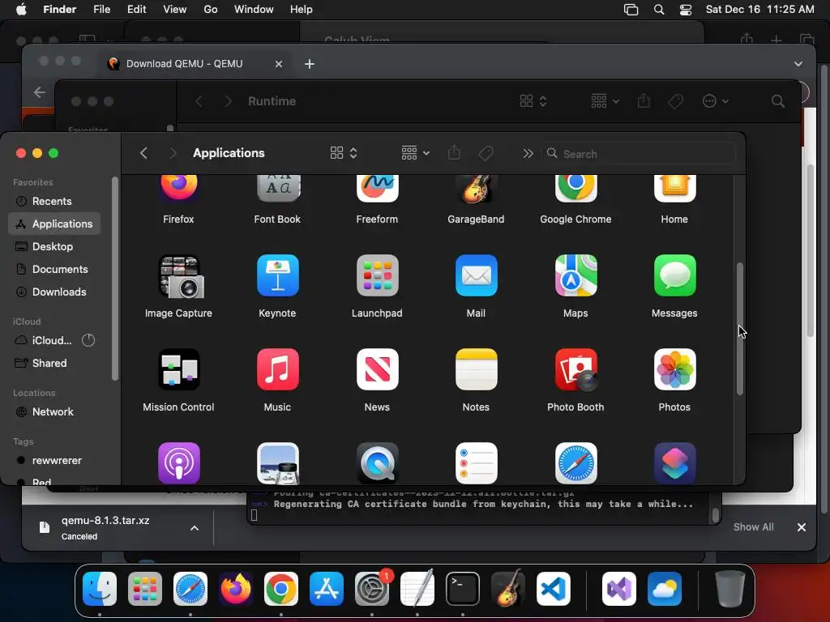Open Spotlight search in menu bar
The height and width of the screenshot is (622, 830).
click(x=659, y=10)
